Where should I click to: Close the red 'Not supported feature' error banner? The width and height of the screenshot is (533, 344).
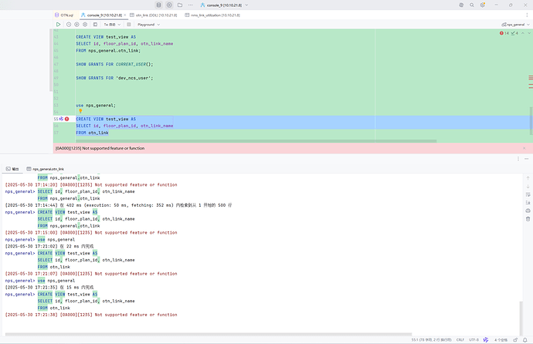(x=525, y=148)
